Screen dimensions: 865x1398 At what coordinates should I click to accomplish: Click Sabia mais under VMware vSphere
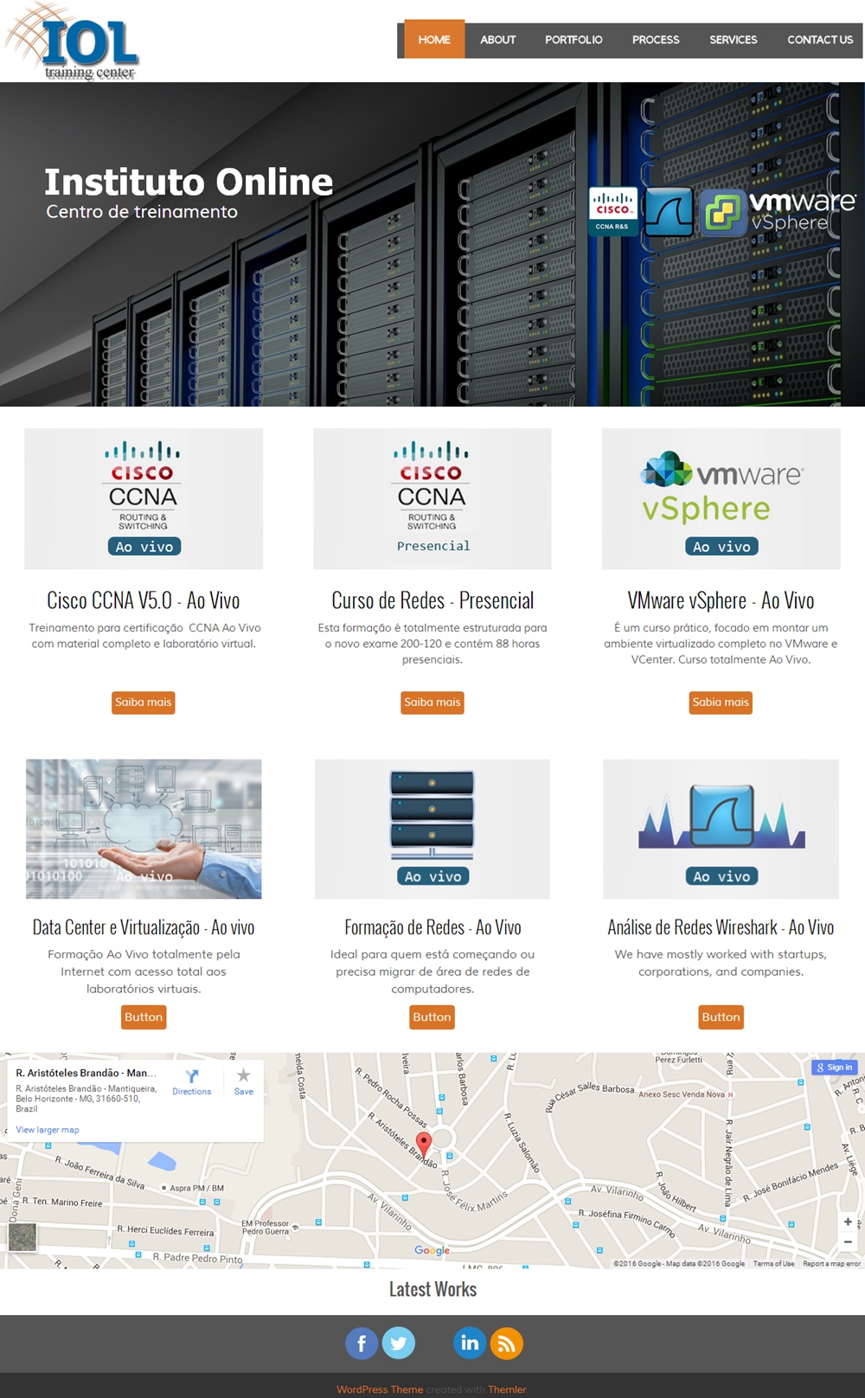click(721, 702)
